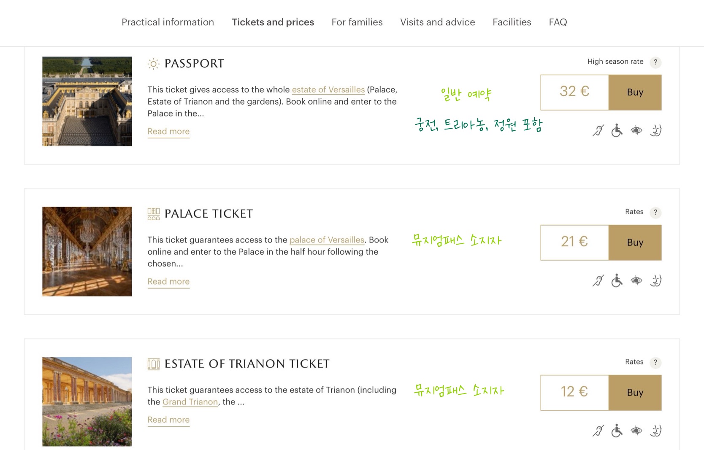The width and height of the screenshot is (704, 450).
Task: Click the Hall of Mirrors thumbnail image
Action: [87, 251]
